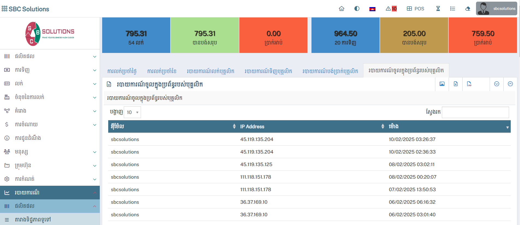
Task: Switch to the ការលក់ប្រចាំខែ tab
Action: point(162,71)
